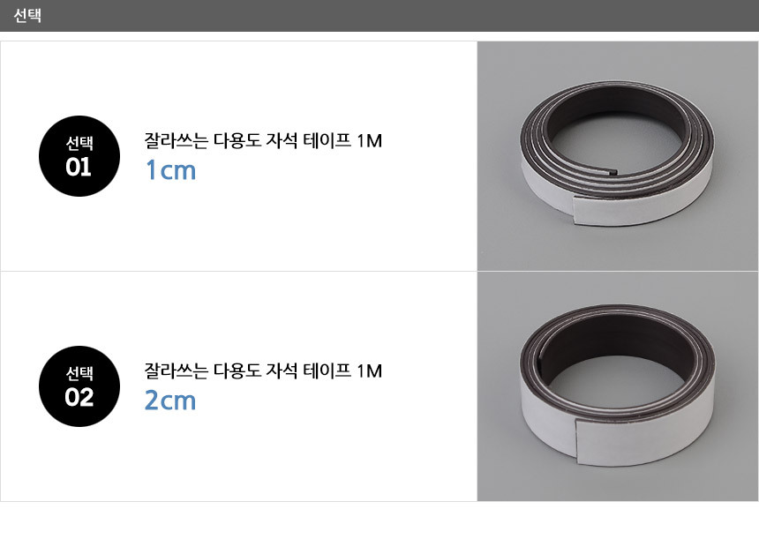Click the 선택 header label at top
This screenshot has height=554, width=759.
pos(27,16)
